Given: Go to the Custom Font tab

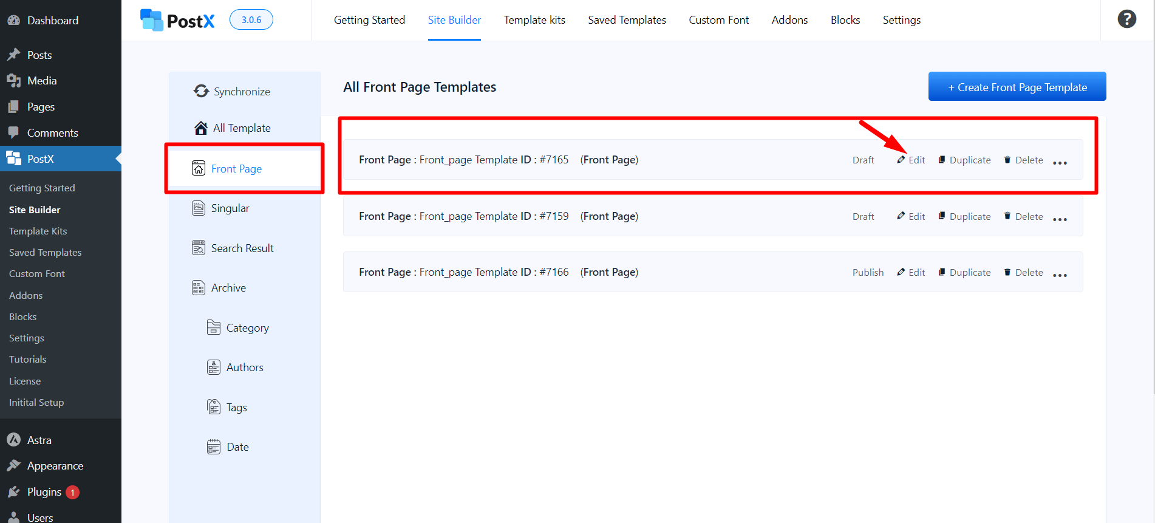Looking at the screenshot, I should tap(719, 20).
